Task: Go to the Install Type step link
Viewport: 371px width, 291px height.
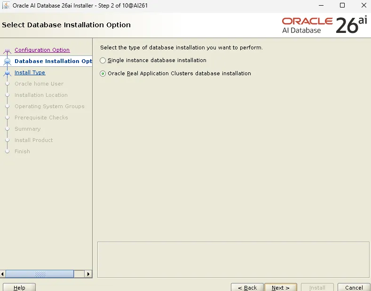Action: pos(30,72)
